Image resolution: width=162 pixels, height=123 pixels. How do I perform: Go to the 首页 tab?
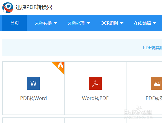[15, 23]
